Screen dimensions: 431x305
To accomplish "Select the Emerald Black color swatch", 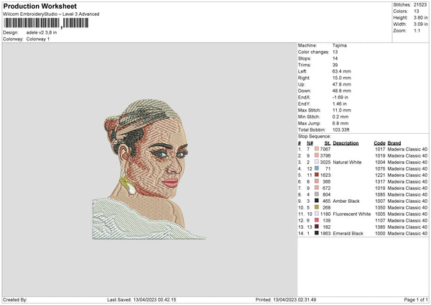I will 317,233.
